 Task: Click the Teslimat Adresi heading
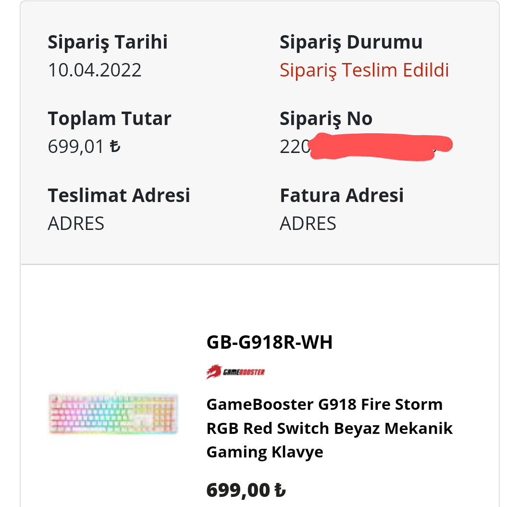click(x=119, y=195)
